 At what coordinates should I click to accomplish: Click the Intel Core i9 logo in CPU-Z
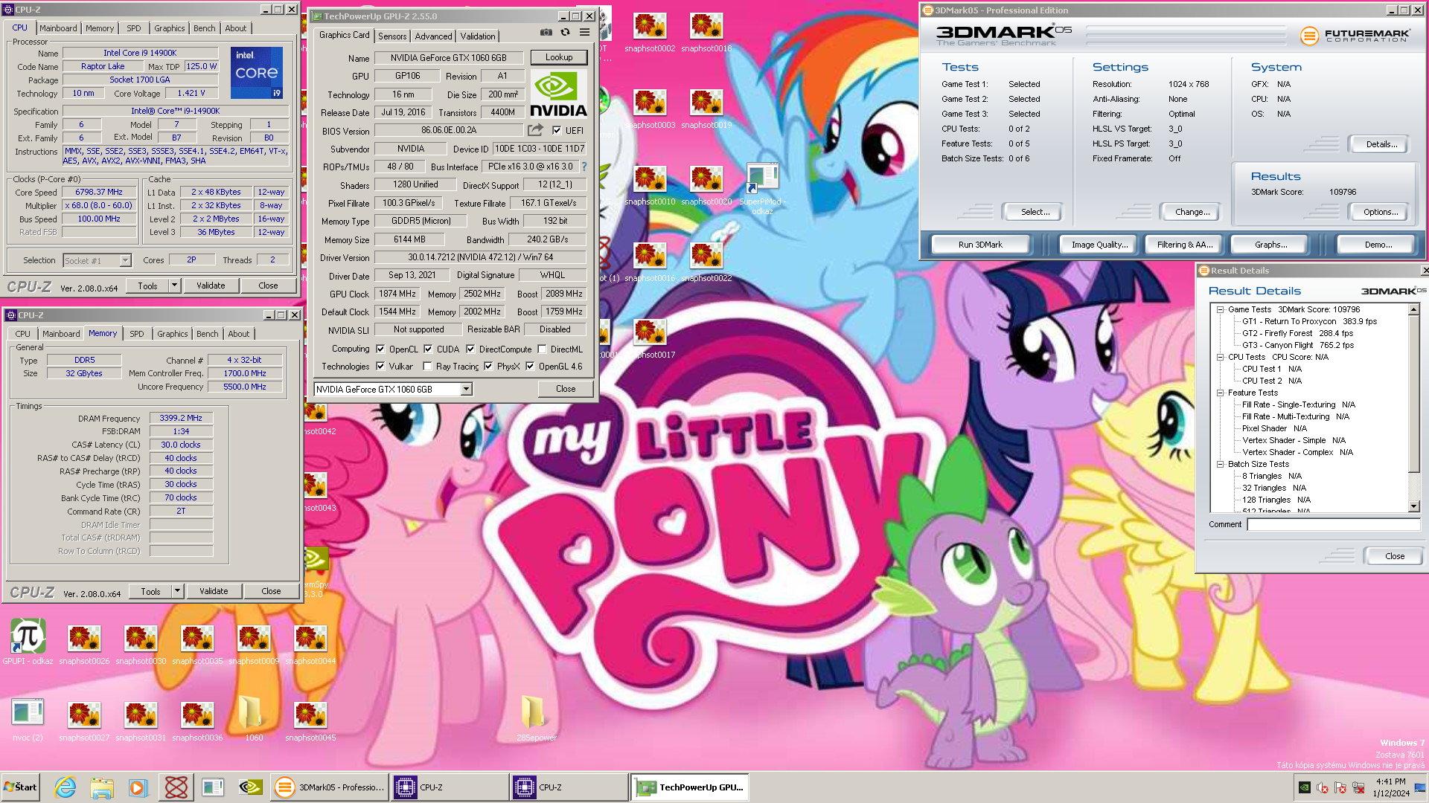click(x=257, y=73)
